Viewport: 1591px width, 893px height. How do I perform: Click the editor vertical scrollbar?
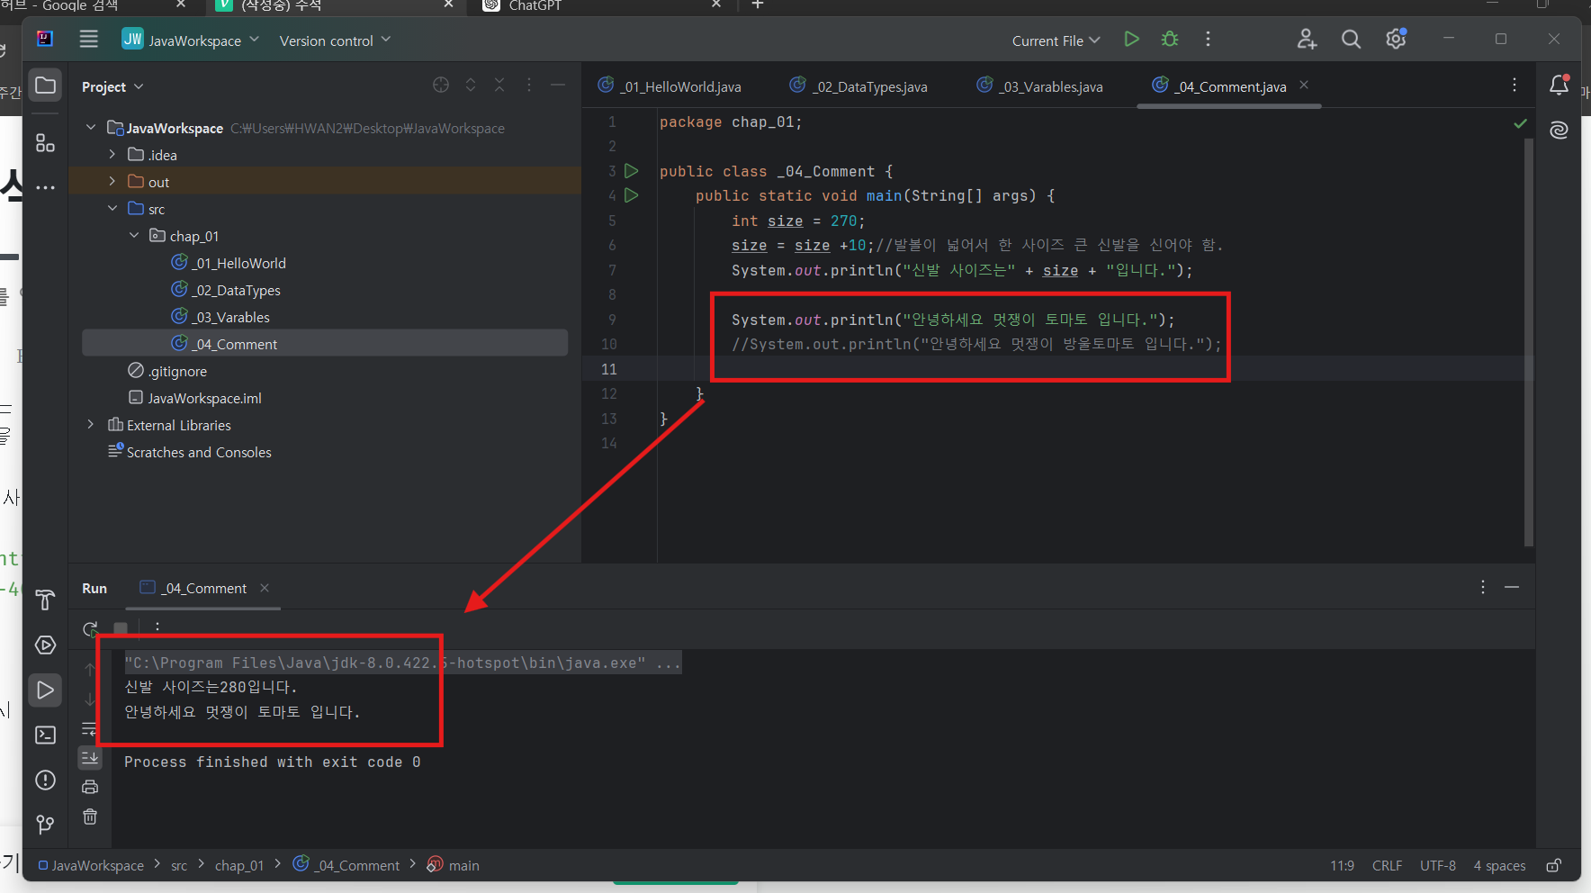pos(1528,342)
